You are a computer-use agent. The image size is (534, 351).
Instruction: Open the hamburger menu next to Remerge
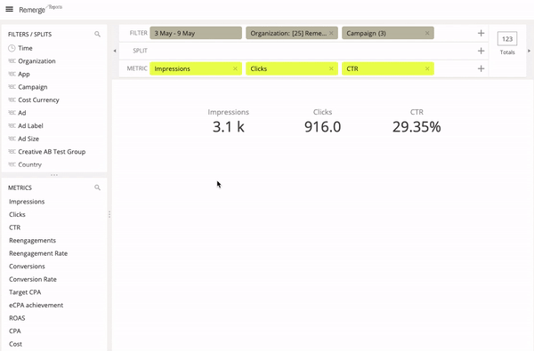point(9,9)
